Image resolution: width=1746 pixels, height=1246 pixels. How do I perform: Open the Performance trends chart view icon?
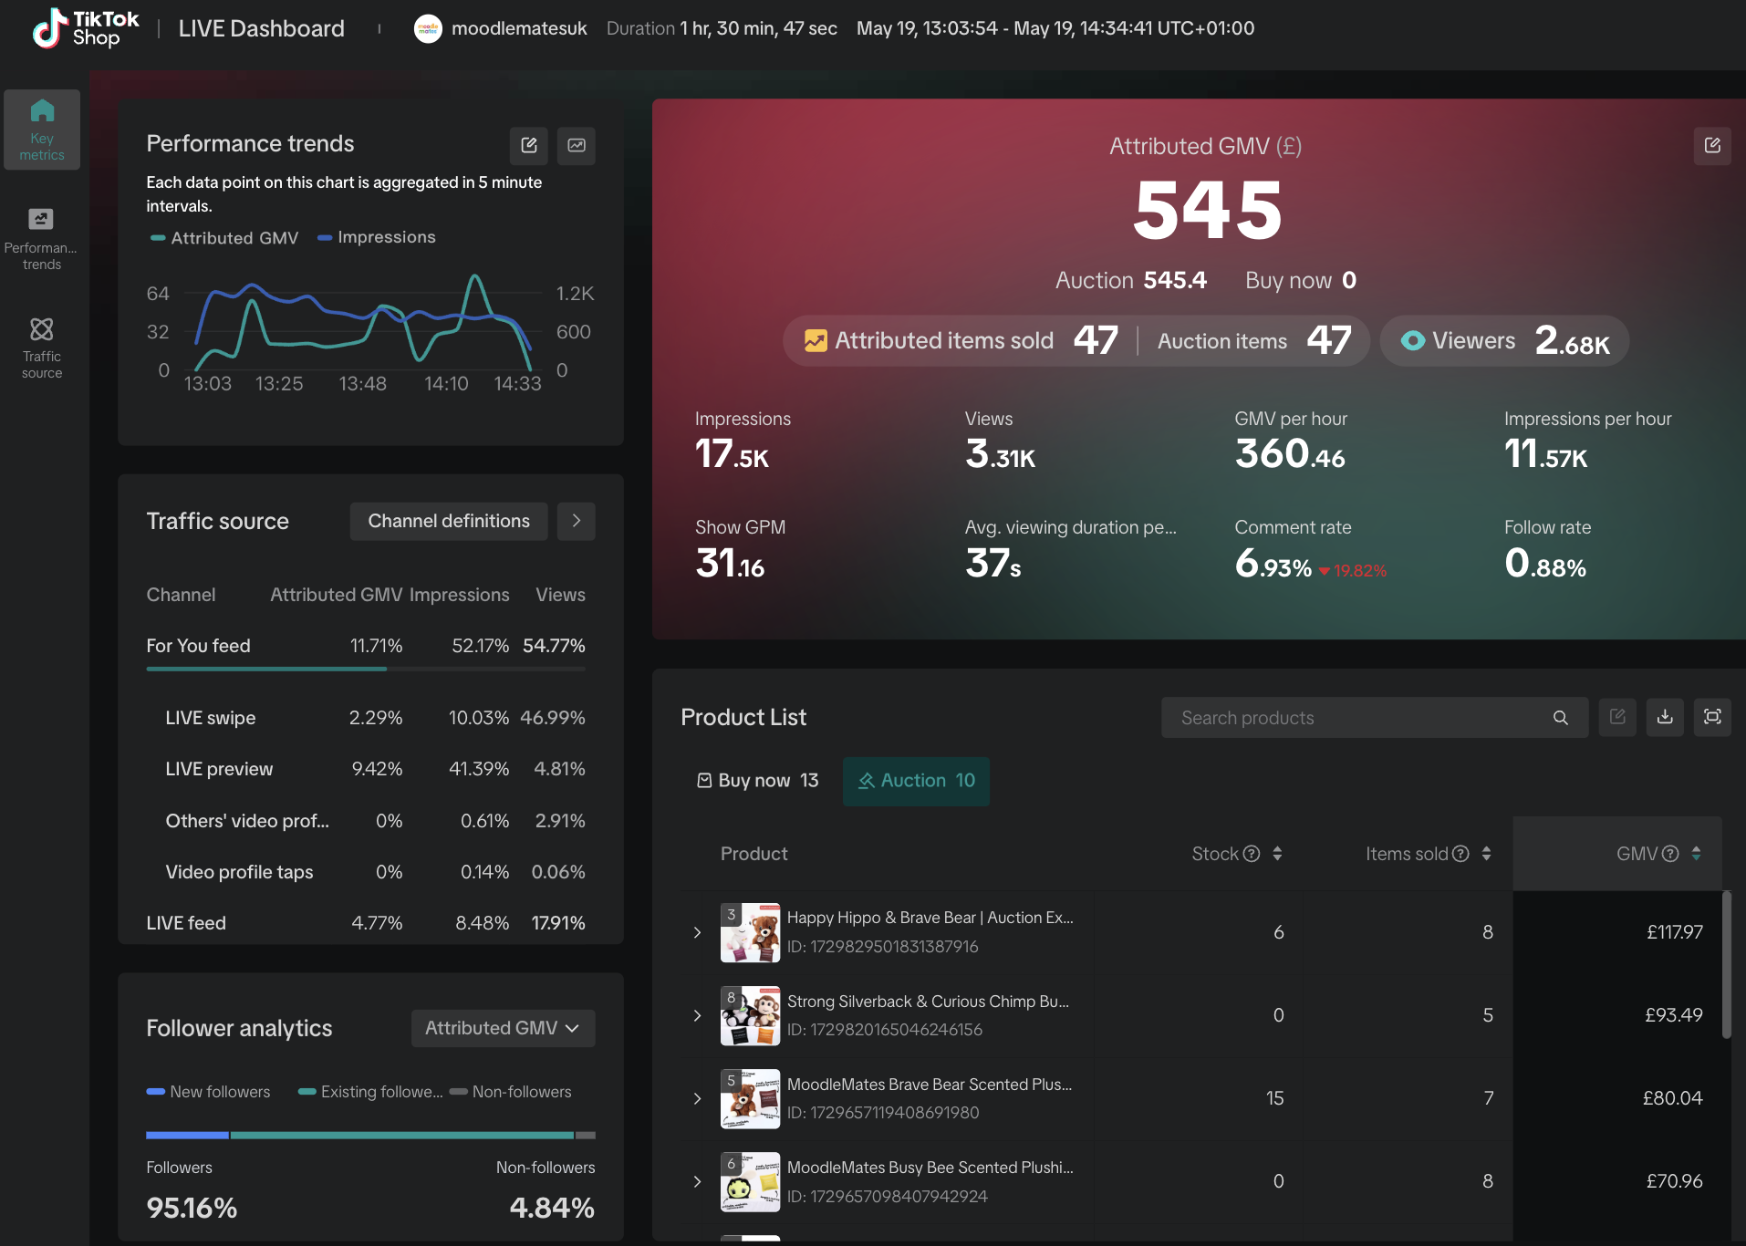[x=577, y=145]
